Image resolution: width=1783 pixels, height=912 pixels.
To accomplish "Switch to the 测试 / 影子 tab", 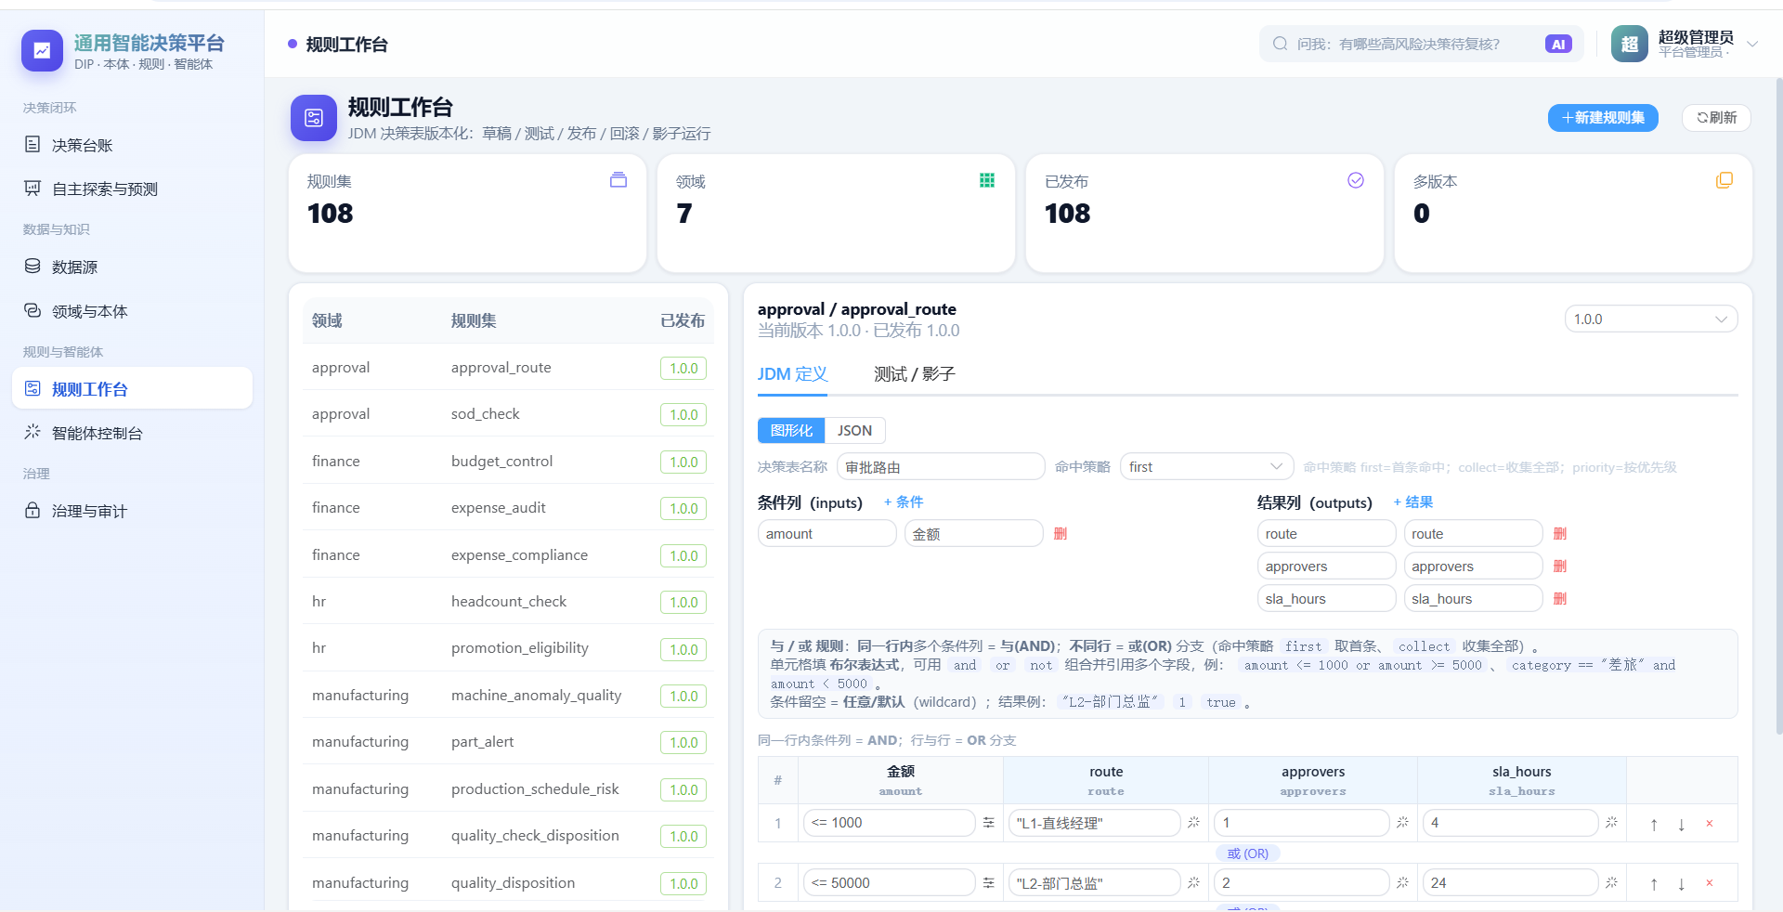I will click(914, 374).
